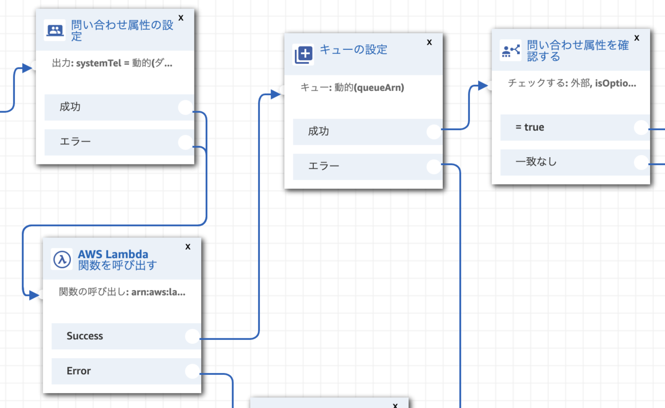The height and width of the screenshot is (408, 665).
Task: Remove the AWS Lambda block with its X
Action: (188, 246)
